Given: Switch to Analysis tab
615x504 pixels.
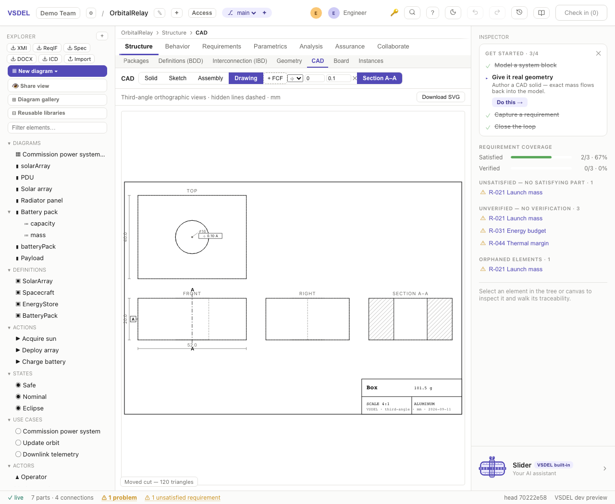Looking at the screenshot, I should 311,47.
